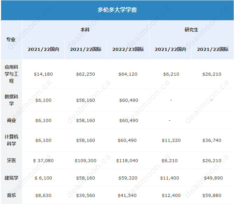
Task: Click the $49,890 tuition cell
Action: pos(213,178)
